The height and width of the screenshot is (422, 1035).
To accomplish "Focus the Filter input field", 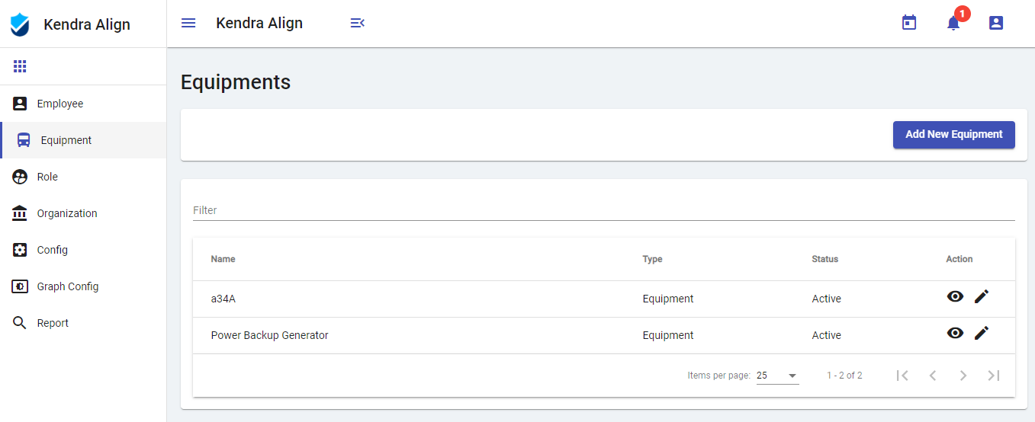I will pos(604,210).
